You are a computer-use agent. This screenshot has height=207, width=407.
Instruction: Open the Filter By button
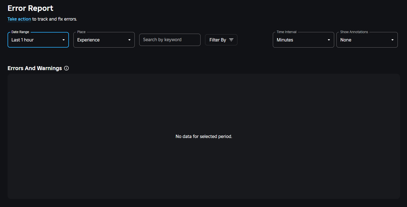(x=221, y=40)
